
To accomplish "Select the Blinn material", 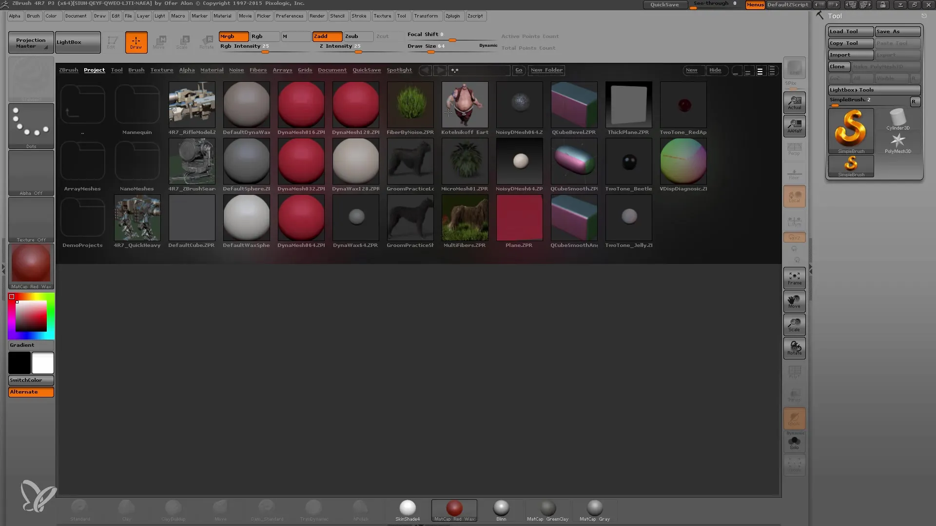I will click(501, 510).
